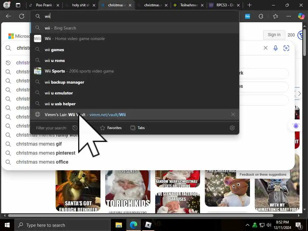Choose the 'wii u usb helper' suggestion
Viewport: 308px width, 231px height.
(135, 104)
